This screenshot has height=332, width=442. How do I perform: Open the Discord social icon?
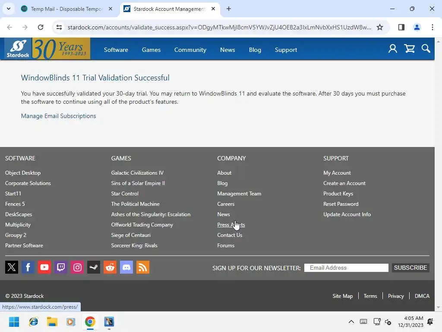click(x=126, y=267)
